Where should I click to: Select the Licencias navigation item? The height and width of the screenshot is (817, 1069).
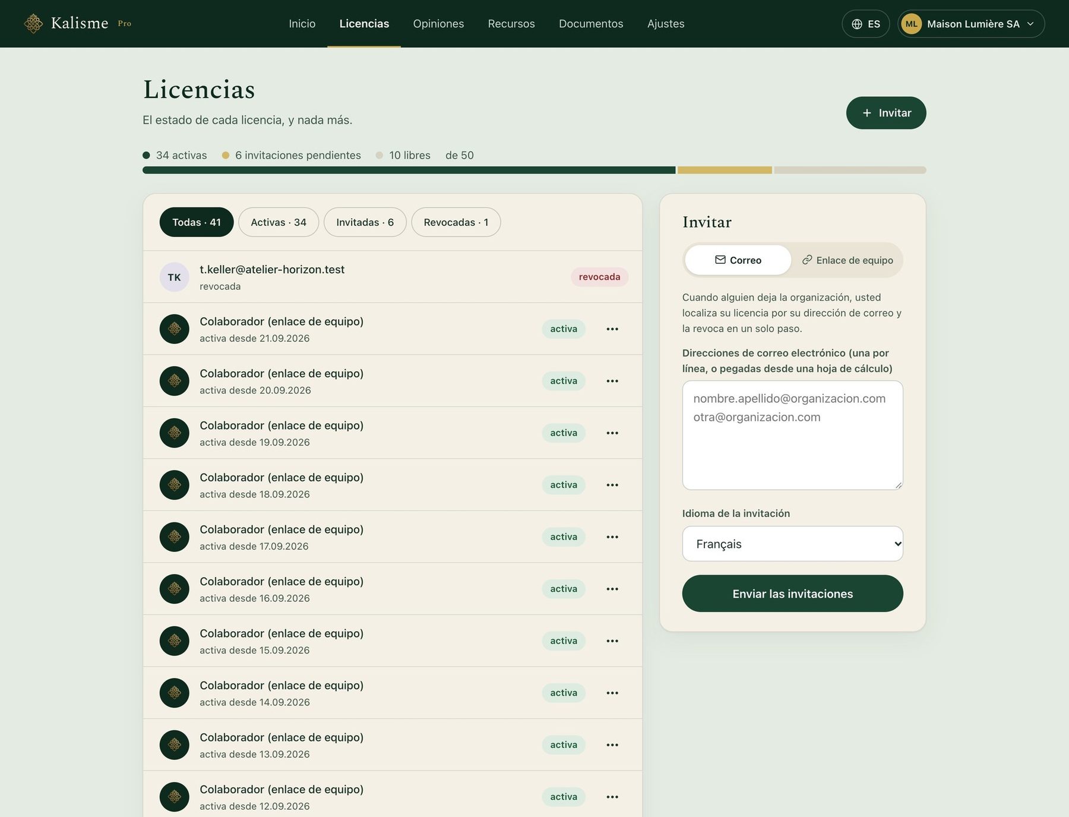click(364, 24)
